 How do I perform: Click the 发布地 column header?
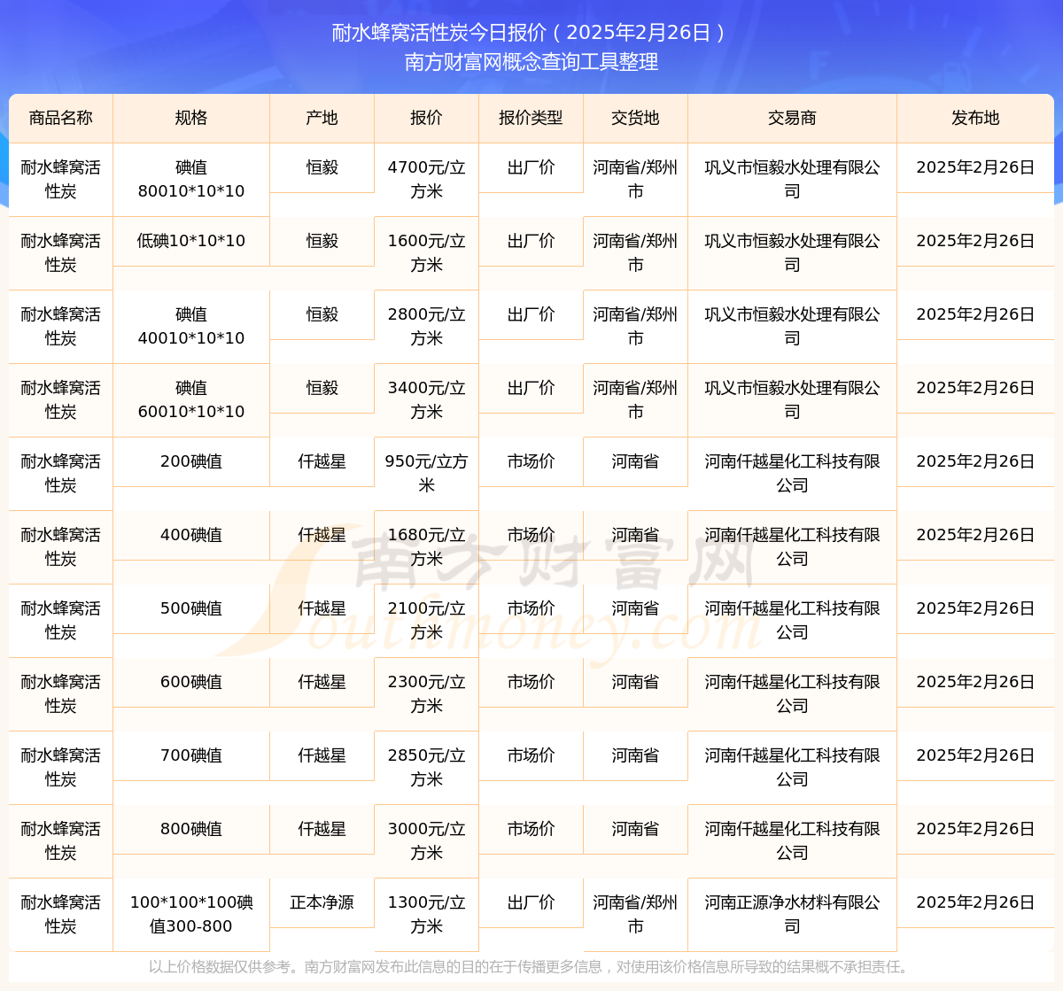974,118
